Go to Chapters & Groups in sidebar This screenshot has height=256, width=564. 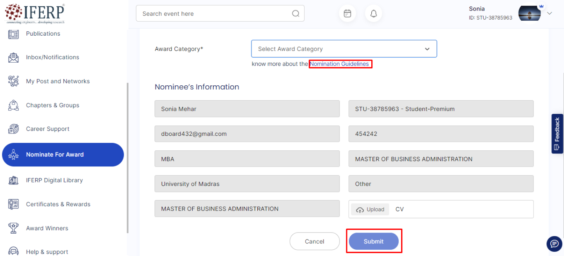(52, 105)
